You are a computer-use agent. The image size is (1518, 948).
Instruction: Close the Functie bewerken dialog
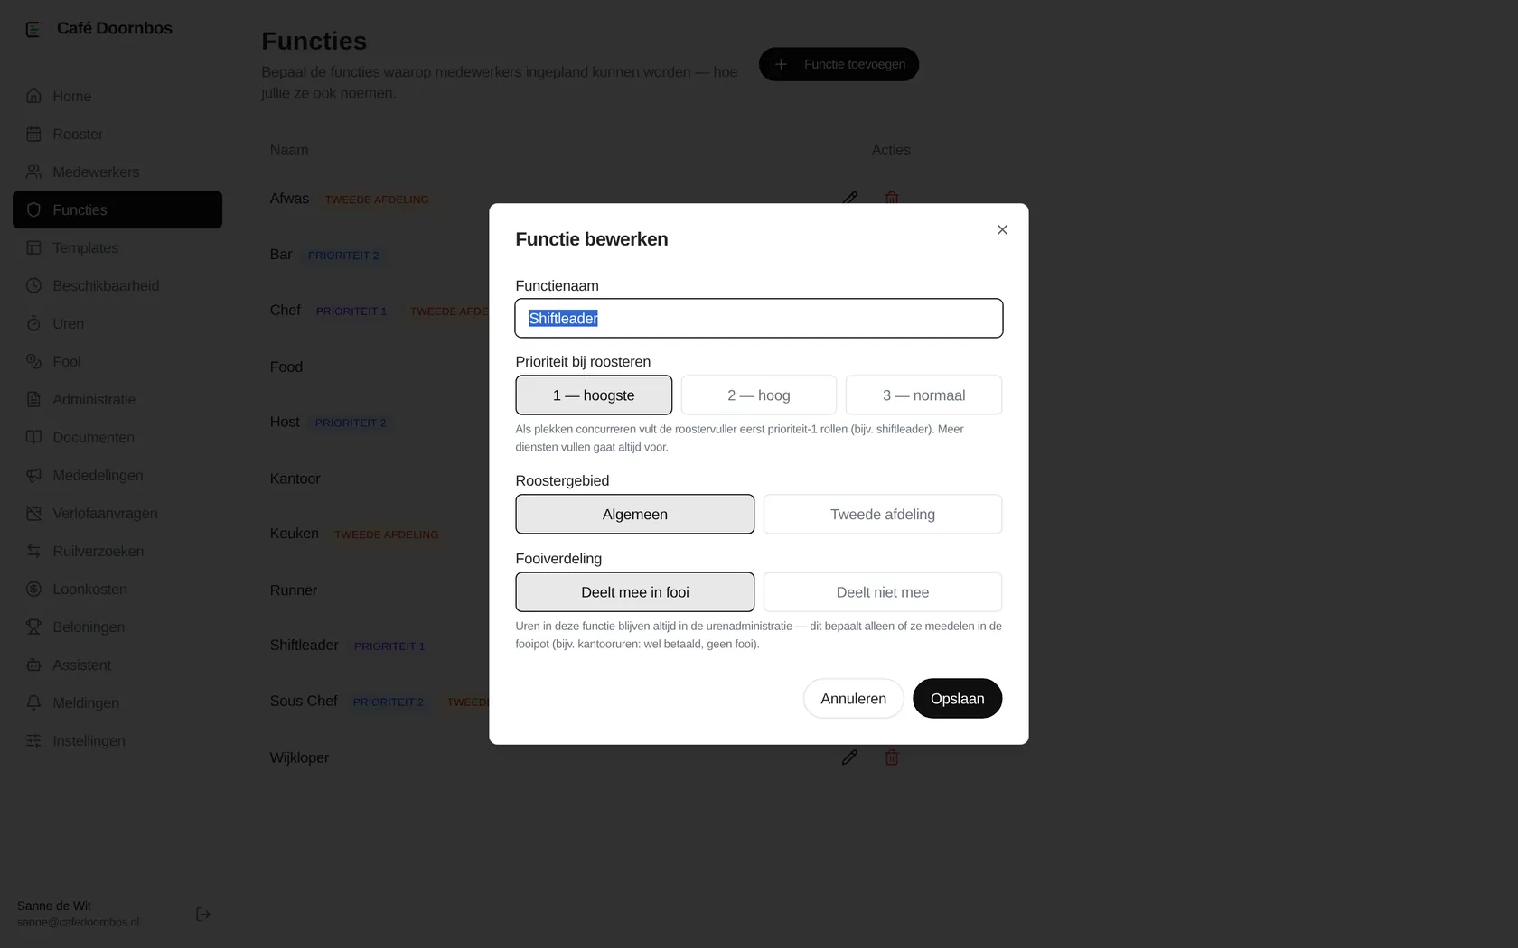(1002, 230)
